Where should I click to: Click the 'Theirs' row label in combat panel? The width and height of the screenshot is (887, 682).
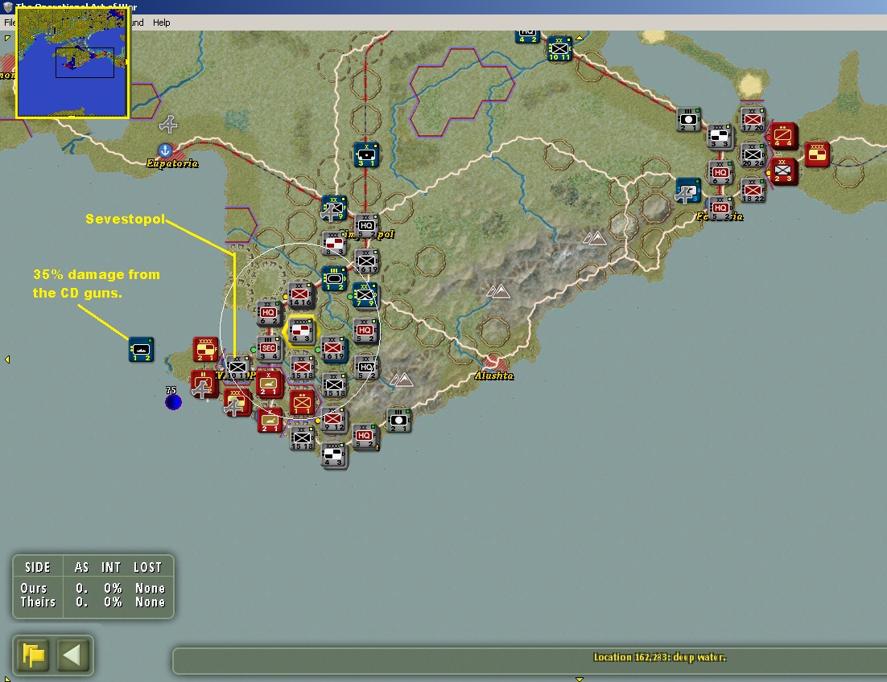(x=38, y=602)
